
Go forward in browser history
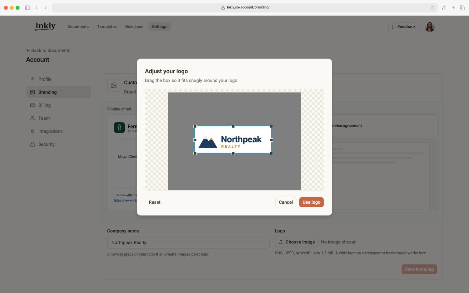tap(45, 8)
